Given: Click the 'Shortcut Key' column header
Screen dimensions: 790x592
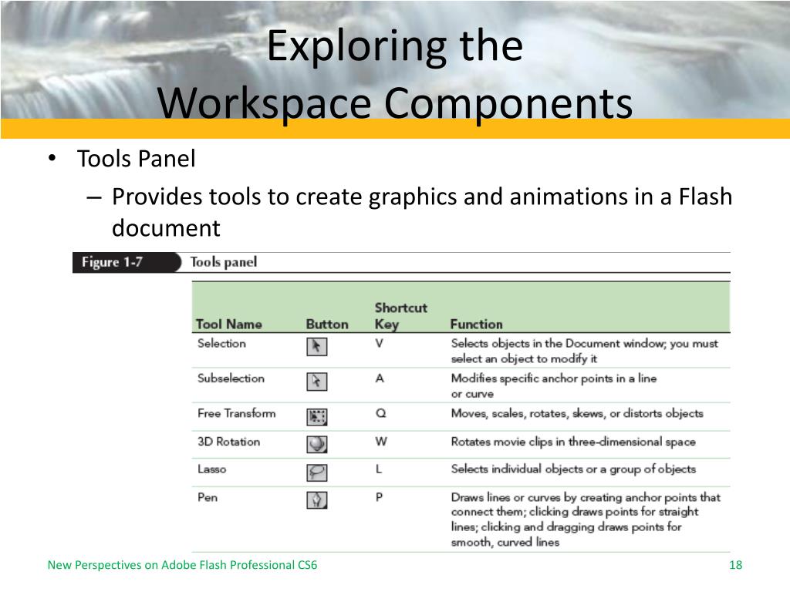Looking at the screenshot, I should (400, 315).
